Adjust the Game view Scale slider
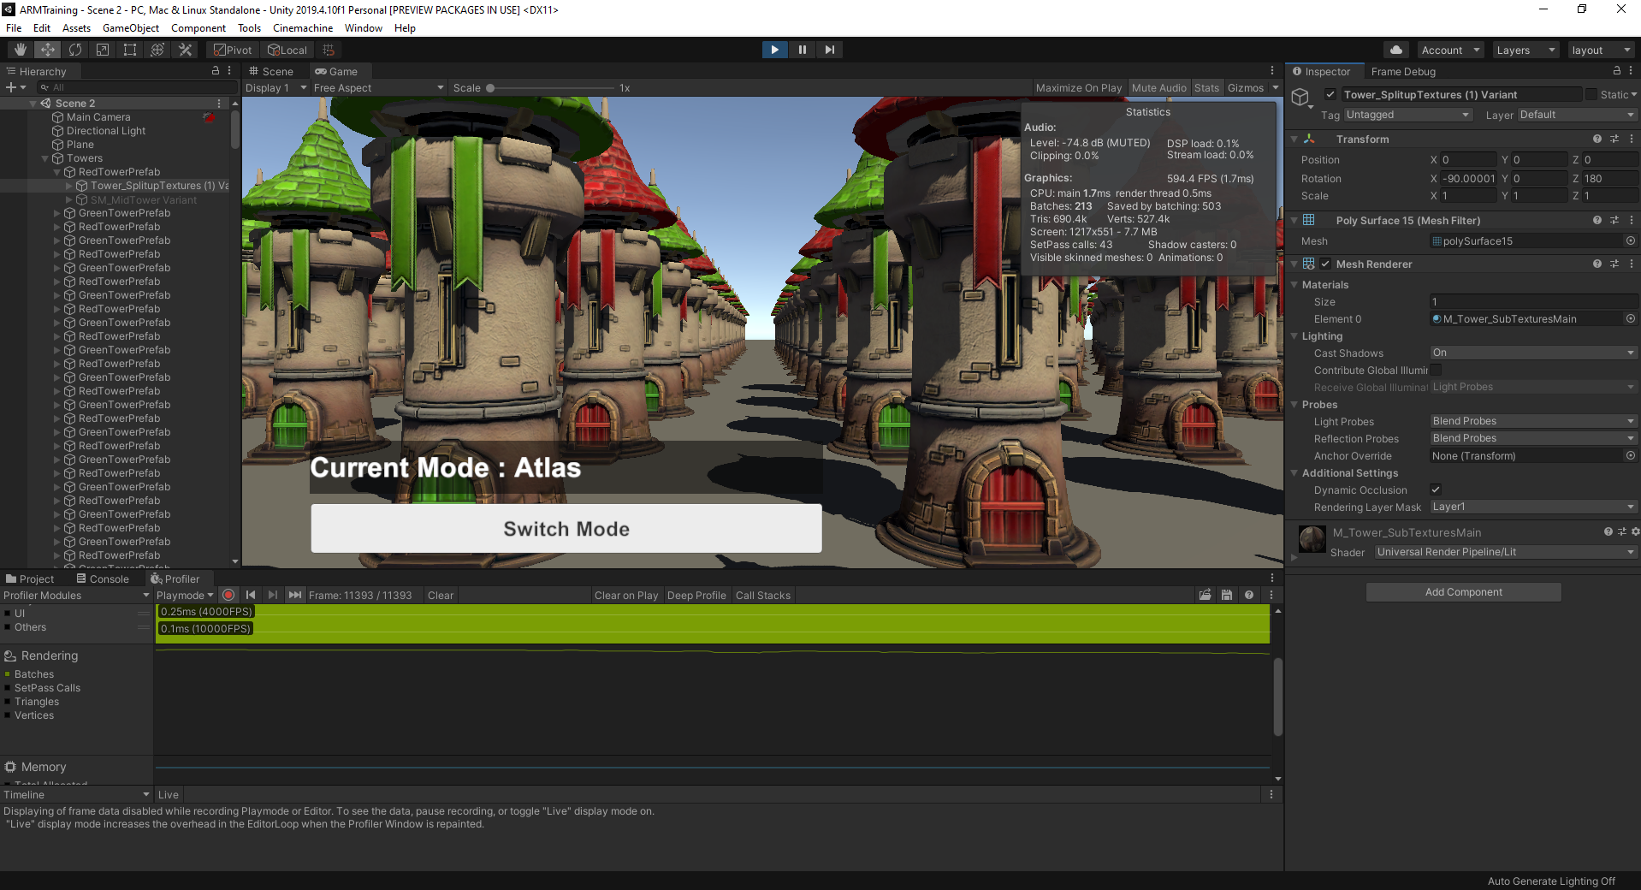 (x=490, y=87)
